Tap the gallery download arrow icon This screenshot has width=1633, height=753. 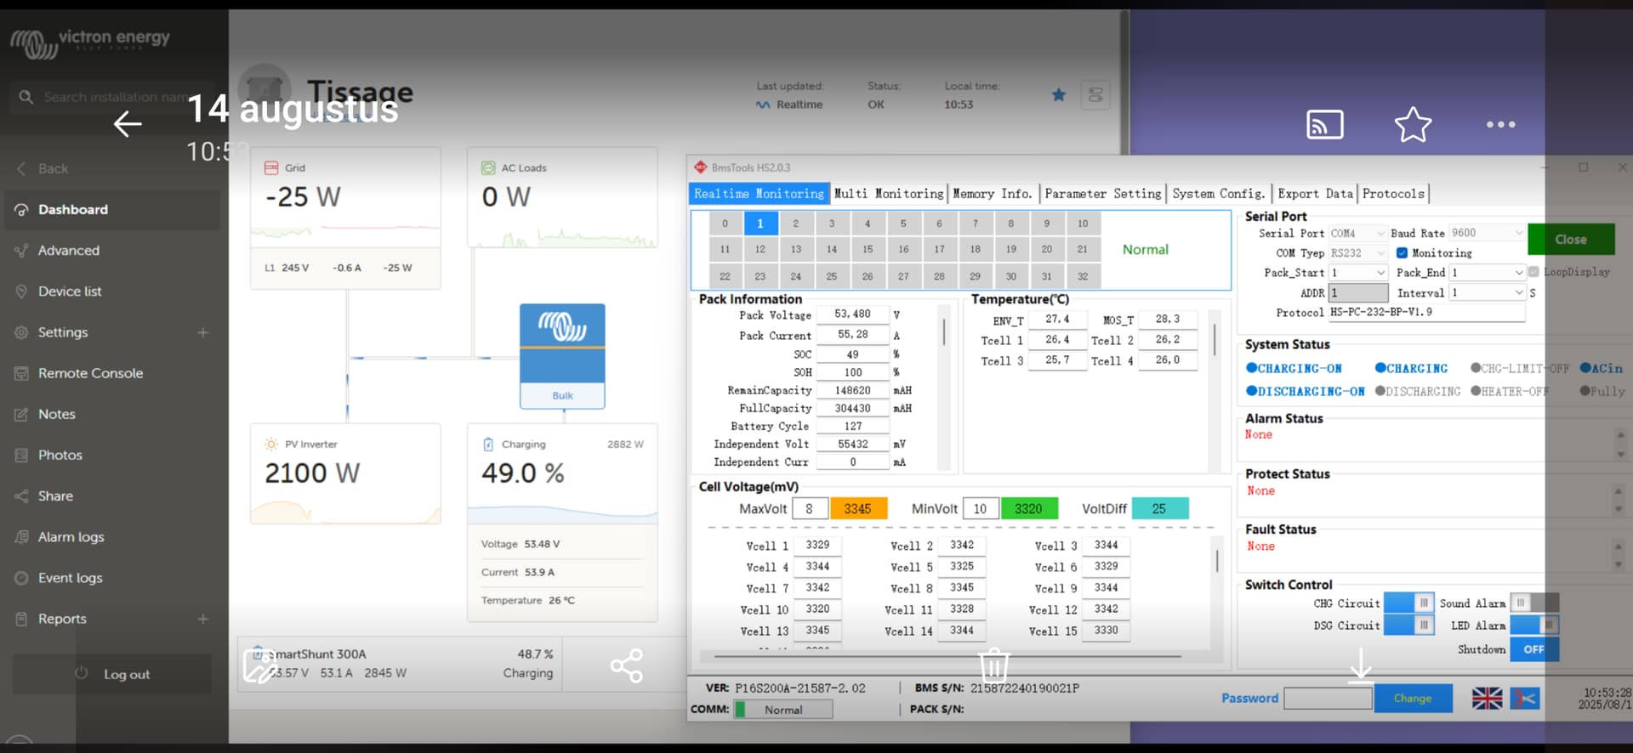tap(1361, 665)
